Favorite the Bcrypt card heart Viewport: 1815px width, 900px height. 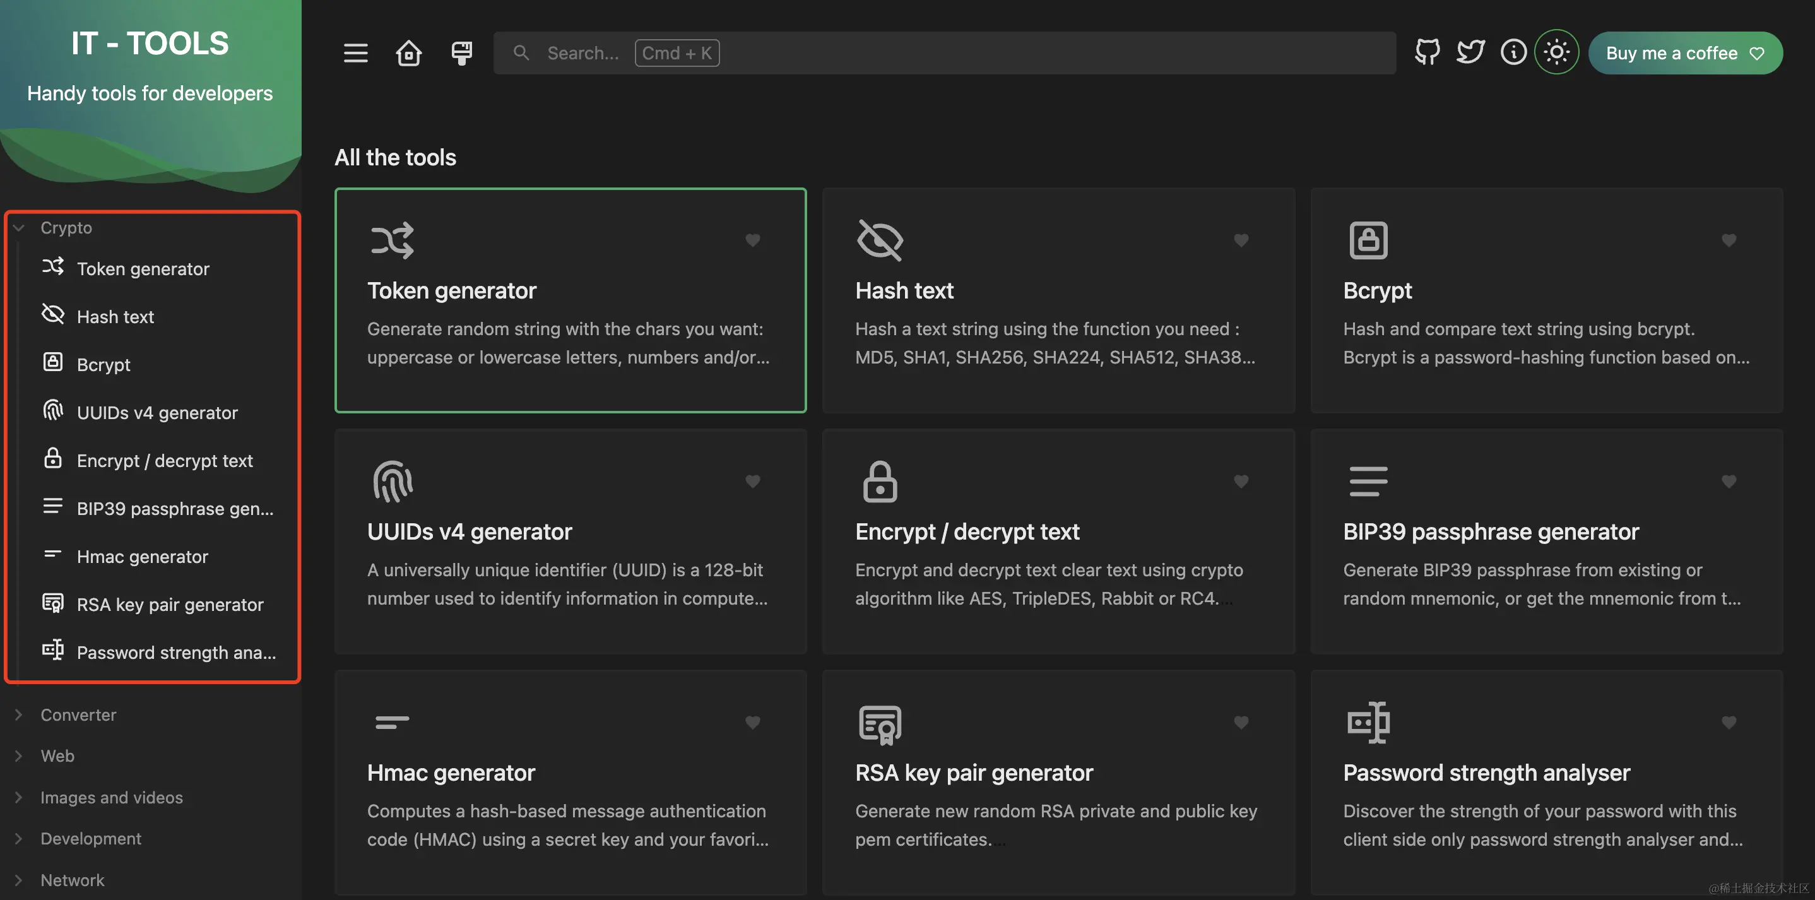point(1729,240)
